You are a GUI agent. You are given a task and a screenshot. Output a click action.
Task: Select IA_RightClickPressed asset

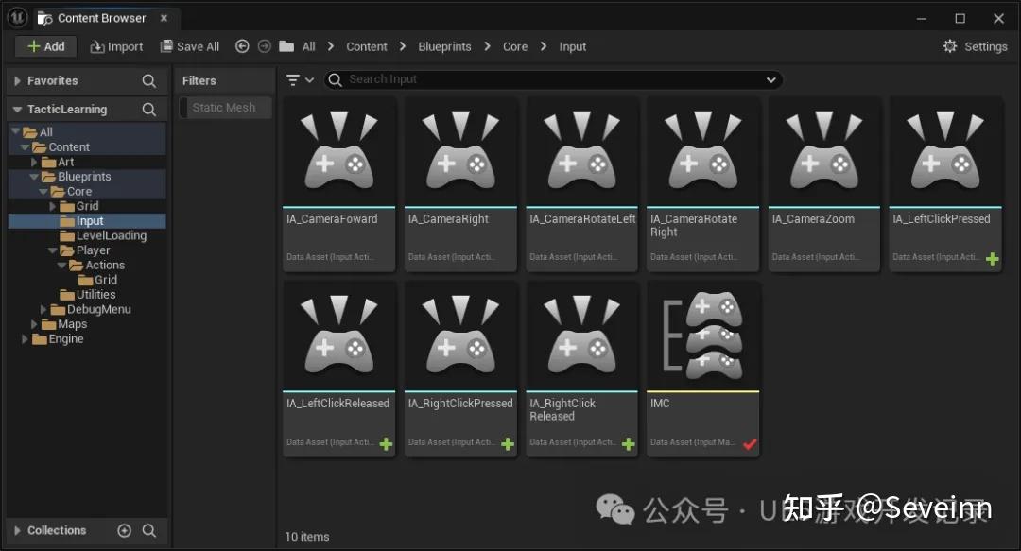coord(461,369)
